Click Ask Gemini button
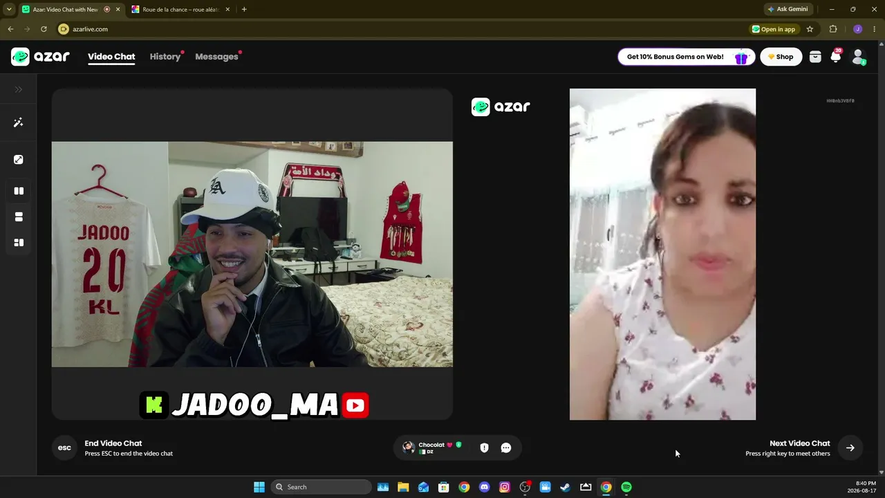This screenshot has height=498, width=885. pos(788,10)
